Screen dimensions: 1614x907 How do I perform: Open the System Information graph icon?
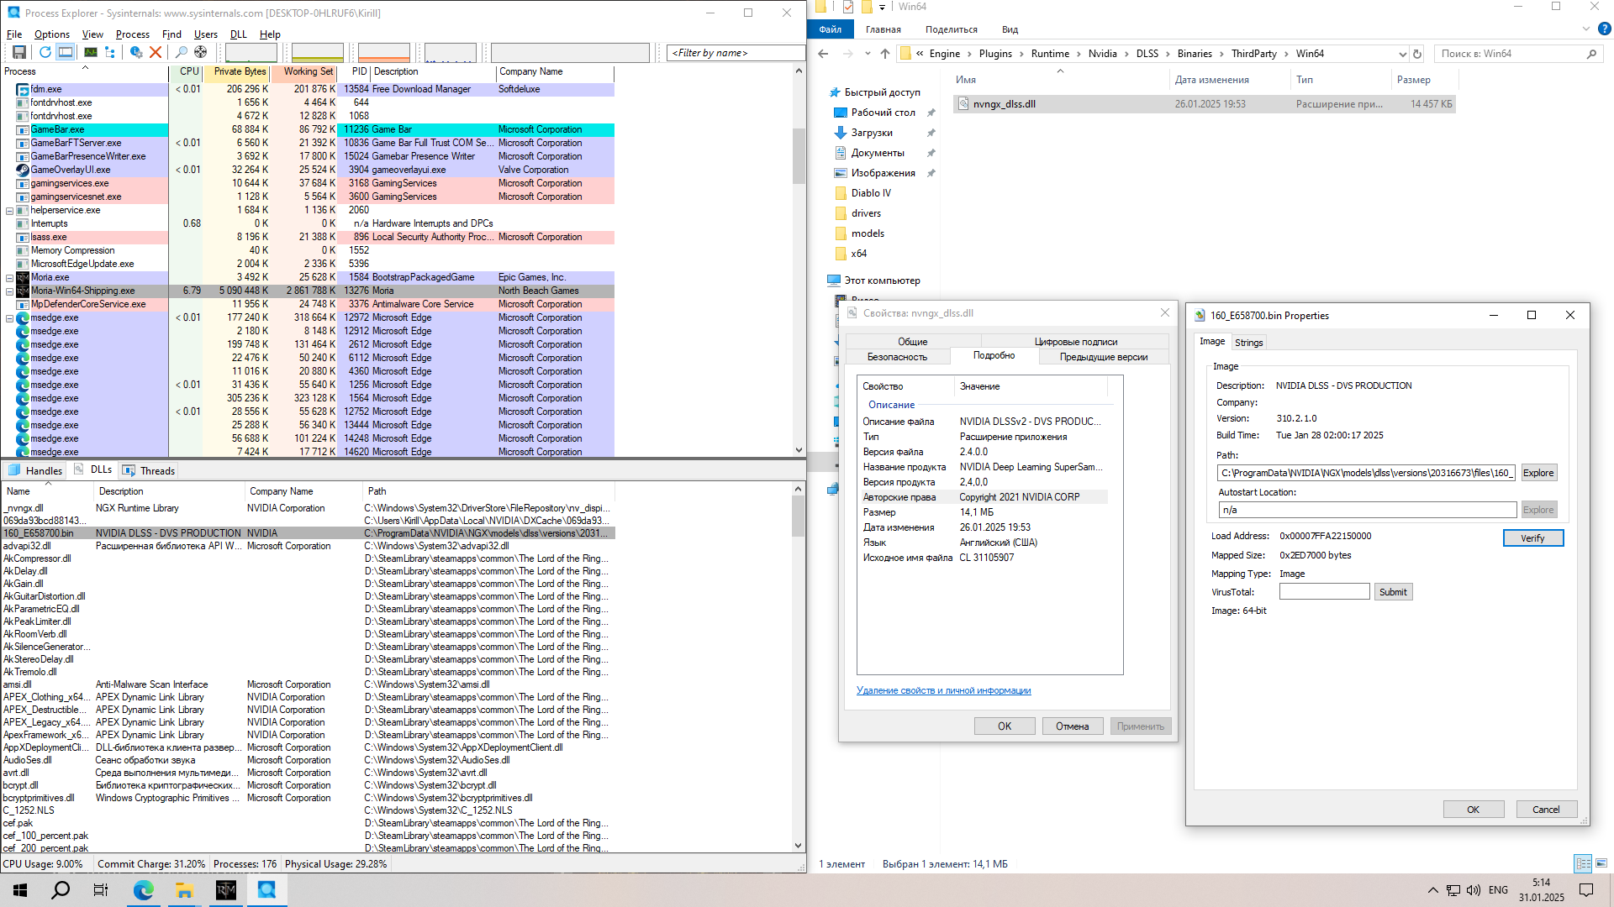pyautogui.click(x=90, y=52)
